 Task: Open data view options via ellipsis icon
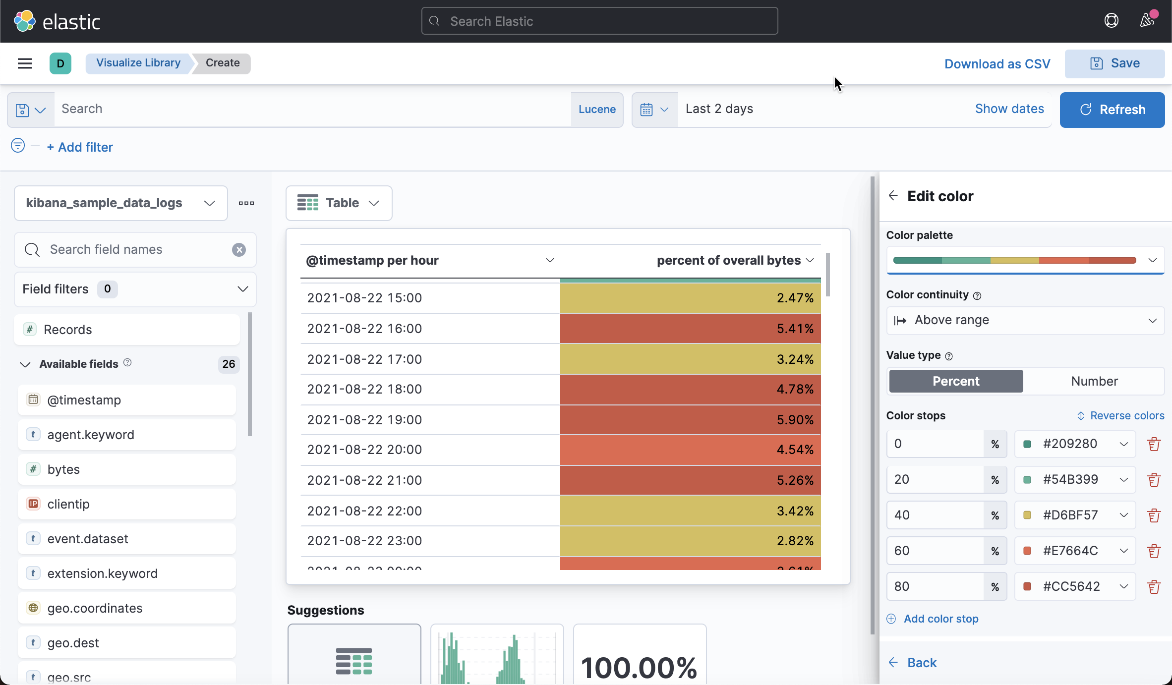pos(246,203)
